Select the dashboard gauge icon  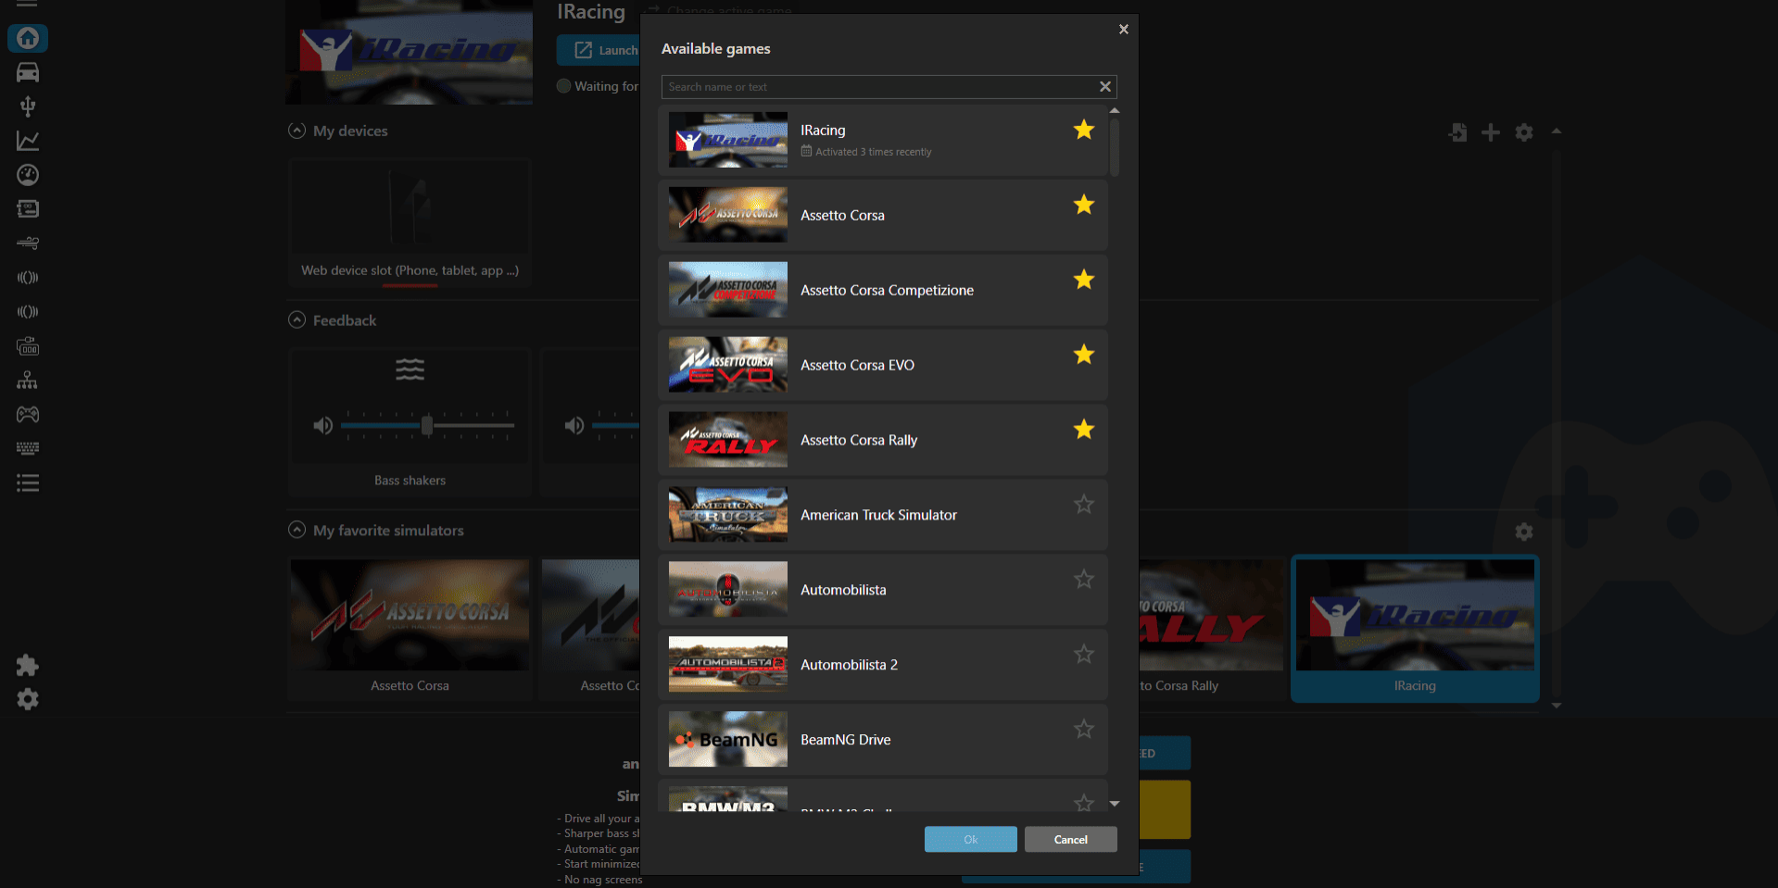point(28,175)
